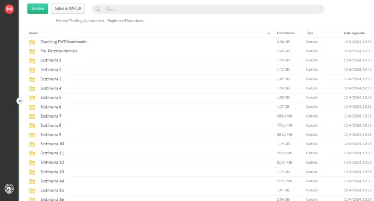
Task: Open the circular transfers icon in the sidebar
Action: (9, 189)
